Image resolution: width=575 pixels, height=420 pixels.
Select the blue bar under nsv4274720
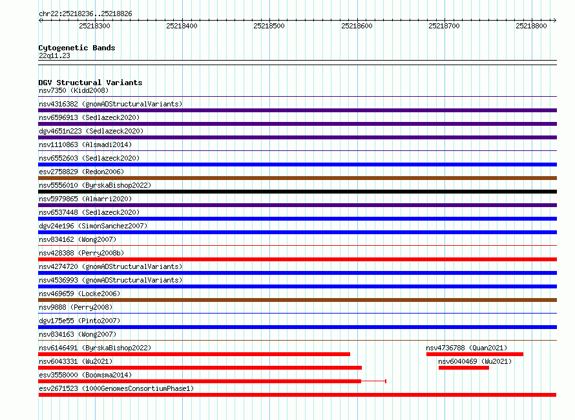[x=297, y=273]
